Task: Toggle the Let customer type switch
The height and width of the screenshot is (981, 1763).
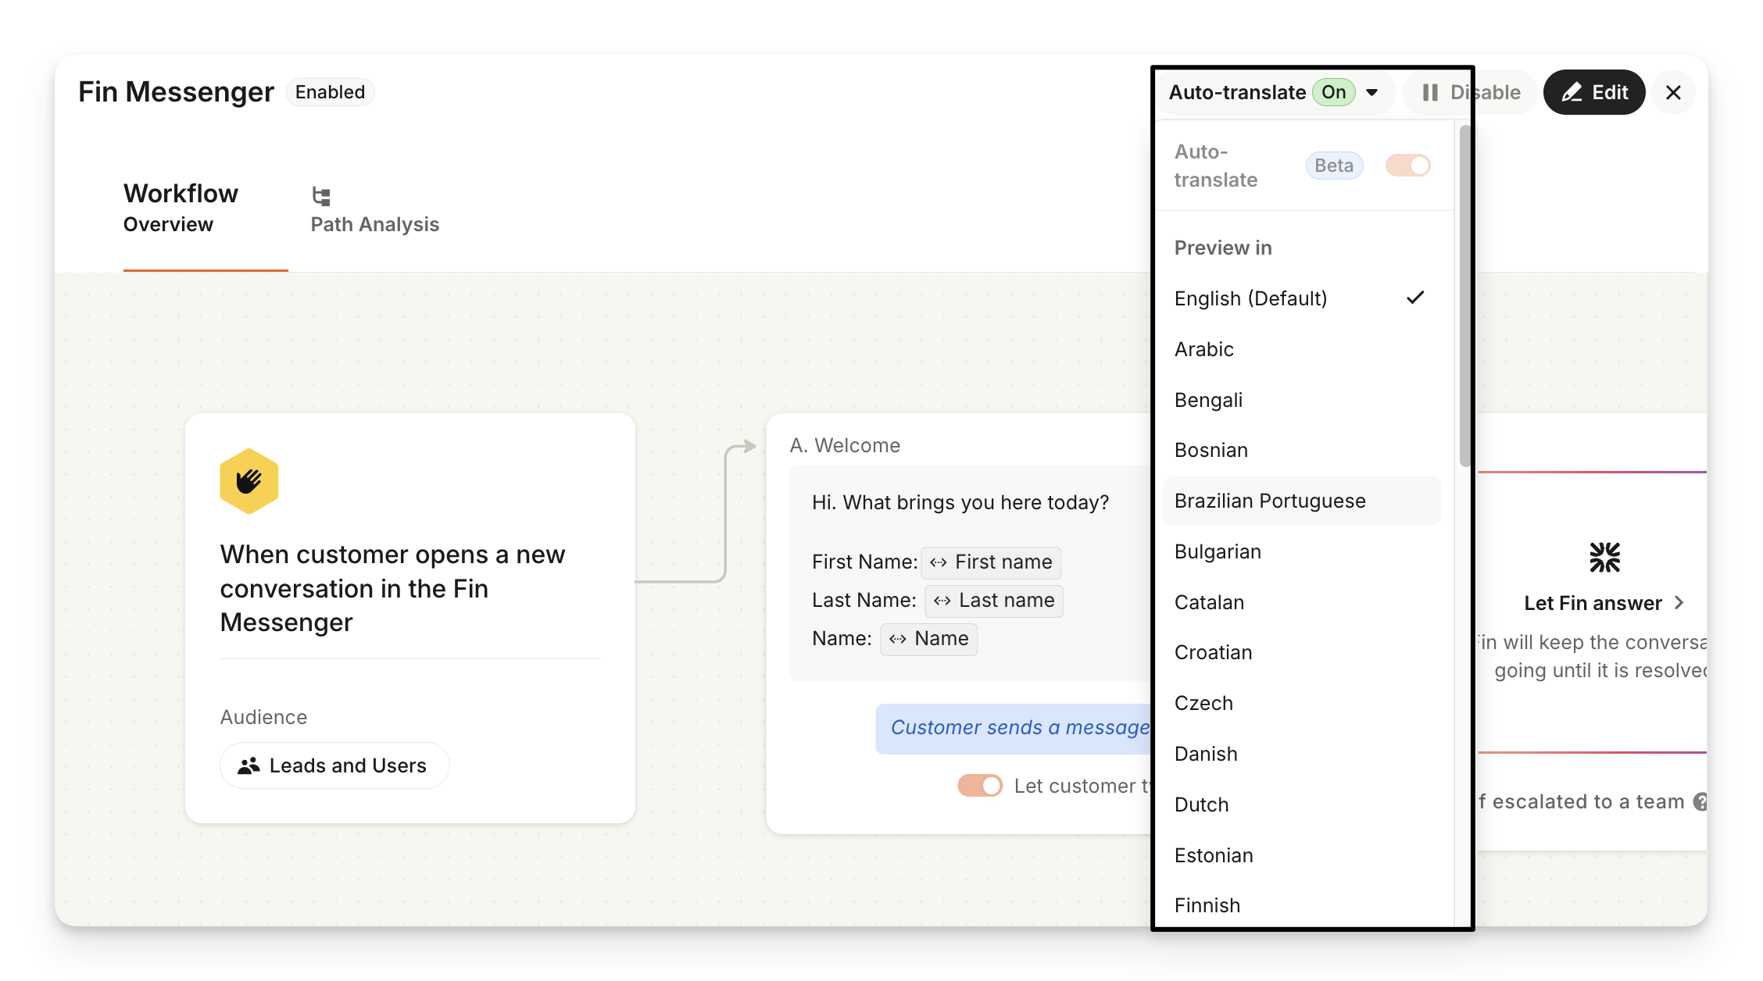Action: [980, 786]
